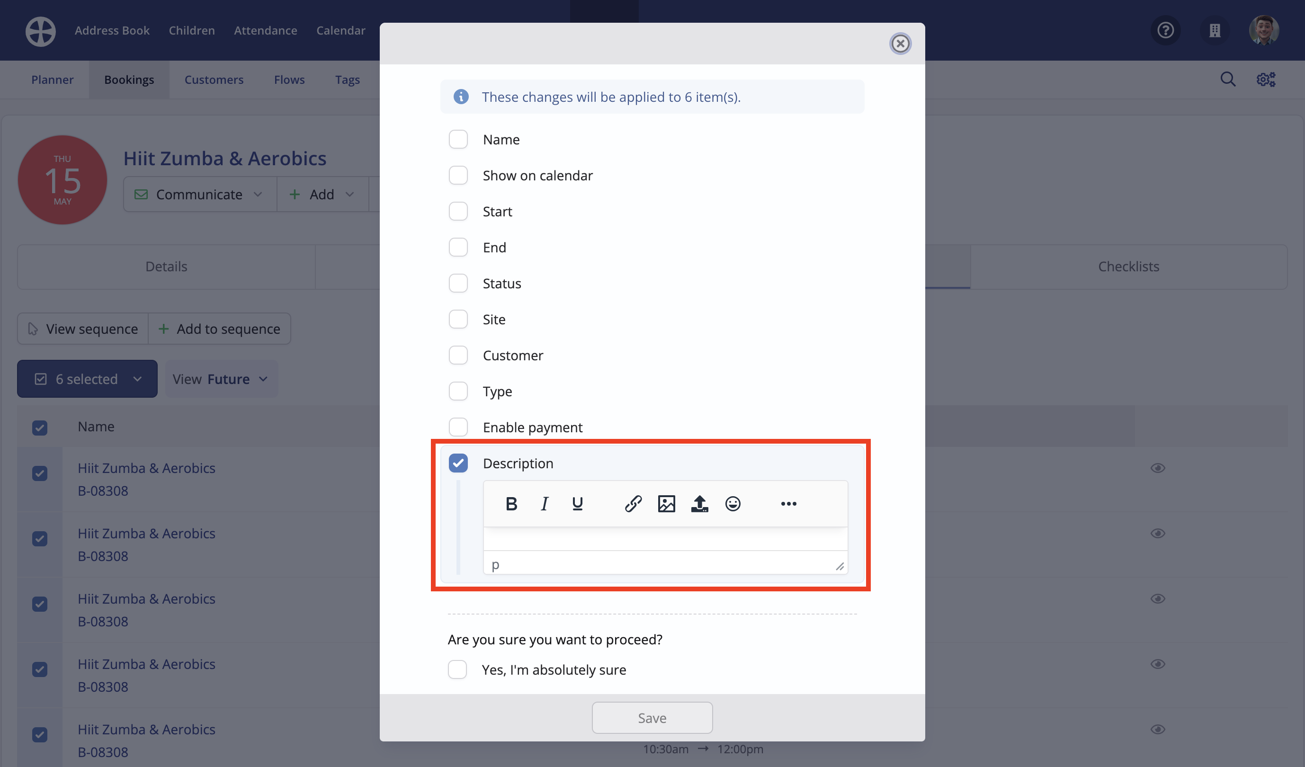Insert a link in description editor
1305x767 pixels.
coord(634,503)
